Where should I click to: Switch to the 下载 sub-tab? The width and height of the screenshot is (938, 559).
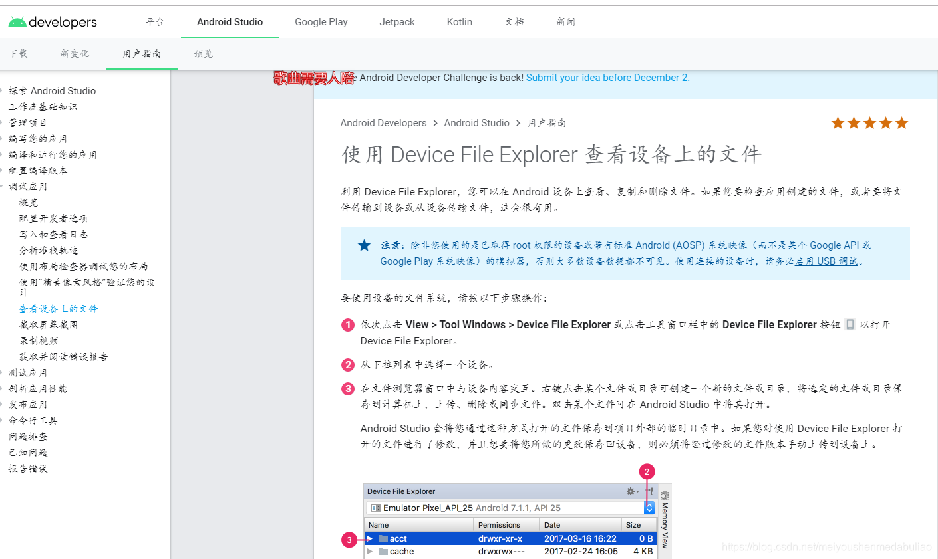click(18, 54)
